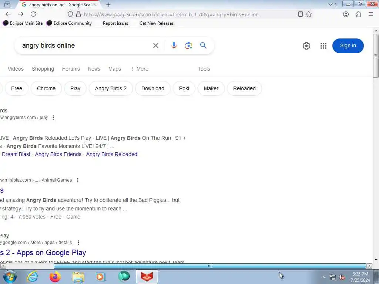
Task: Apply the Maker filter chip
Action: pyautogui.click(x=211, y=88)
